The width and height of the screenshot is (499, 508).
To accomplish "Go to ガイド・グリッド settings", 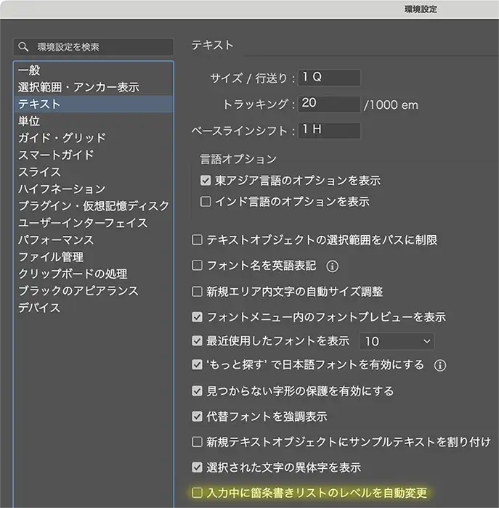I will pyautogui.click(x=62, y=138).
